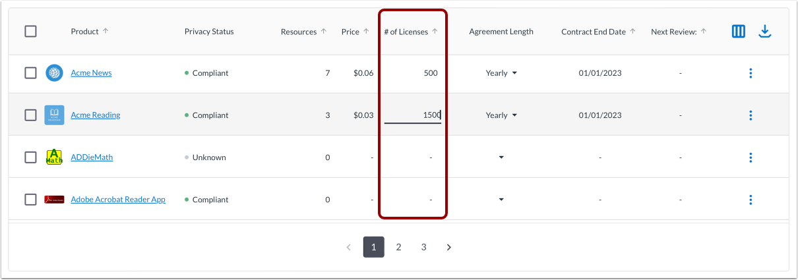
Task: Expand ADDieMath Agreement Length dropdown
Action: tap(501, 157)
